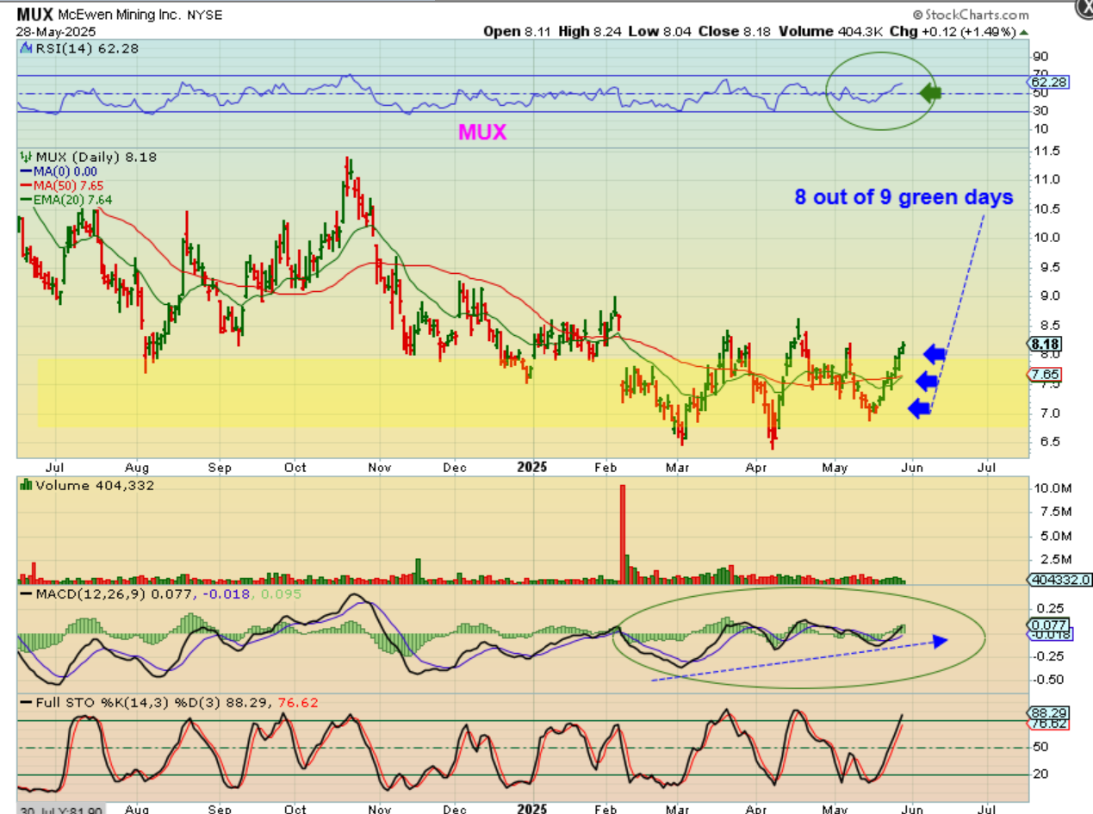The height and width of the screenshot is (814, 1093).
Task: Click the 8.18 current price label
Action: (x=1044, y=344)
